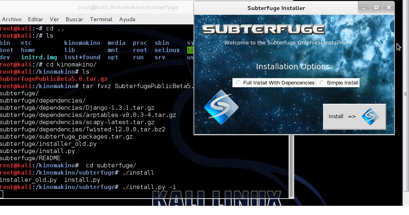Screen dimensions: 409x215
Task: Open the Archivo menu
Action: (12, 19)
